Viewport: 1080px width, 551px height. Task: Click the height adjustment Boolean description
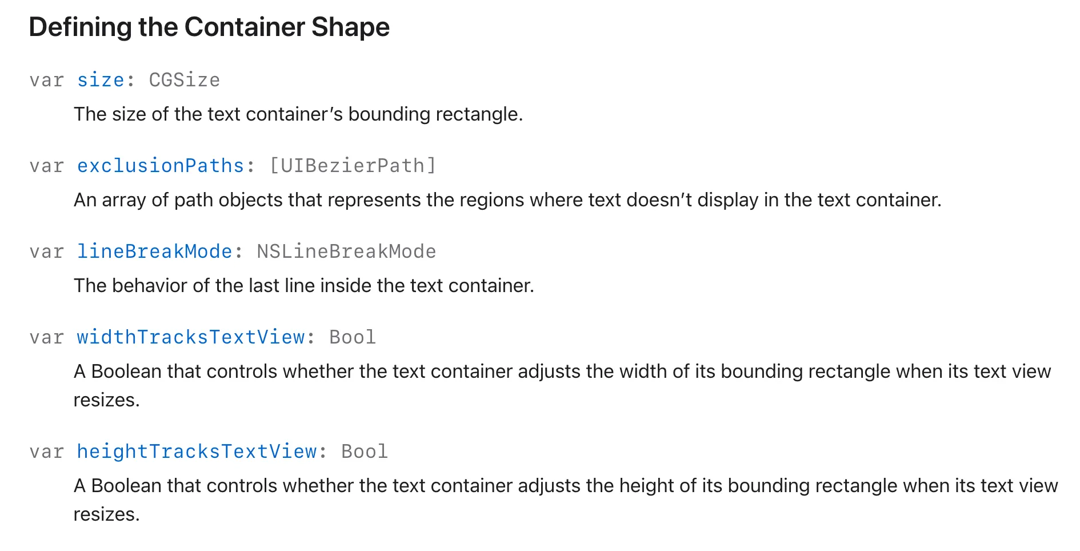tap(565, 486)
